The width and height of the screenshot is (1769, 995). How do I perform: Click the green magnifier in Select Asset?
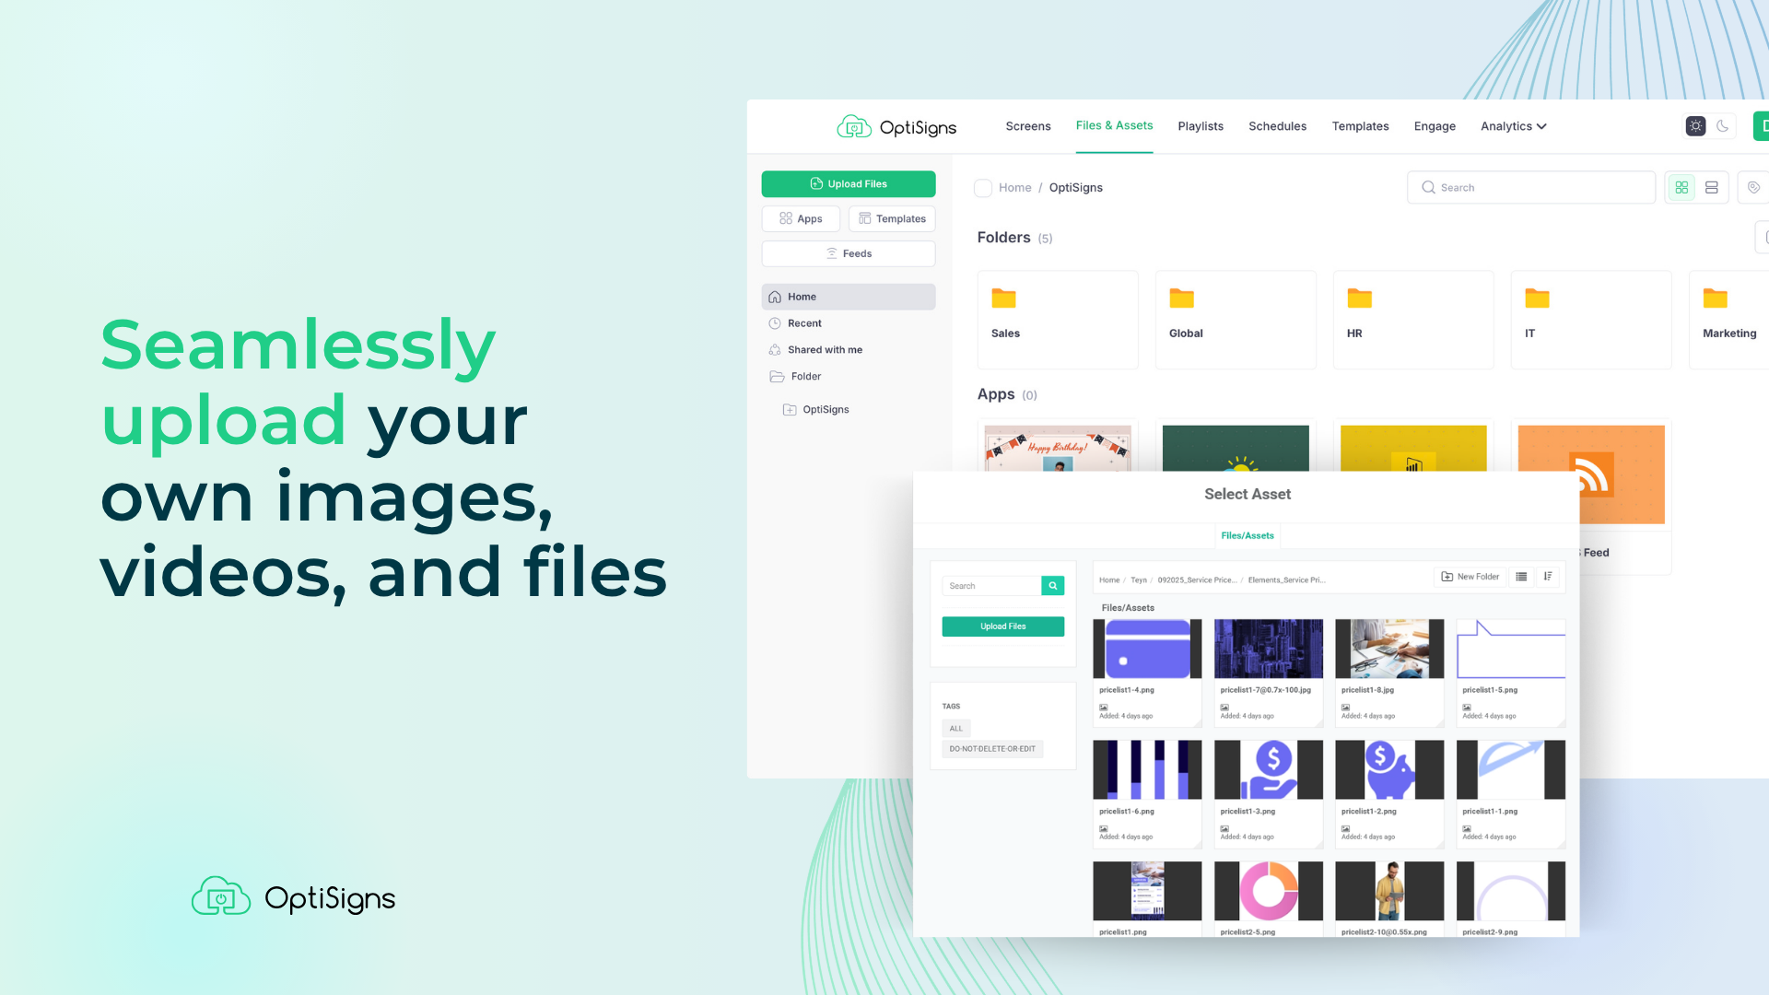(x=1053, y=586)
